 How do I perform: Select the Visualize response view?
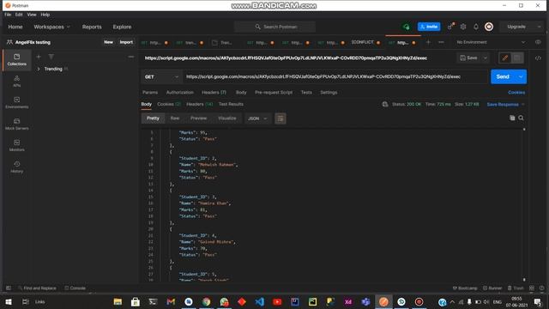click(x=226, y=118)
